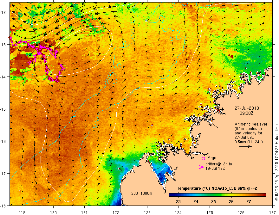
Task: Click the cyan isobath legend line
Action: click(138, 197)
